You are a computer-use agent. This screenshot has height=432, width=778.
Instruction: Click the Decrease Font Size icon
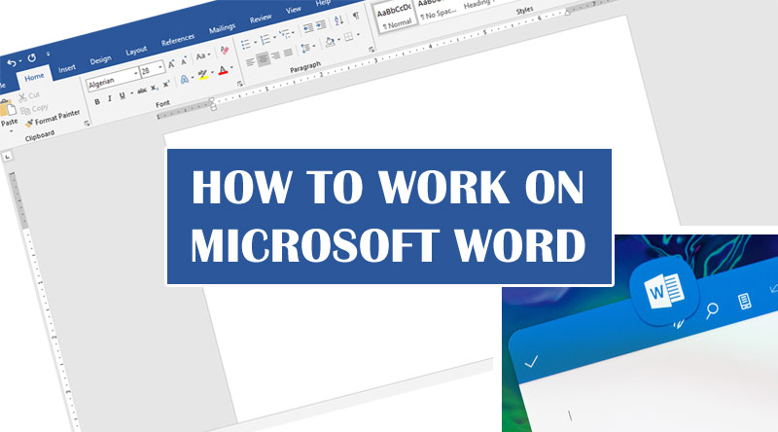pos(184,61)
